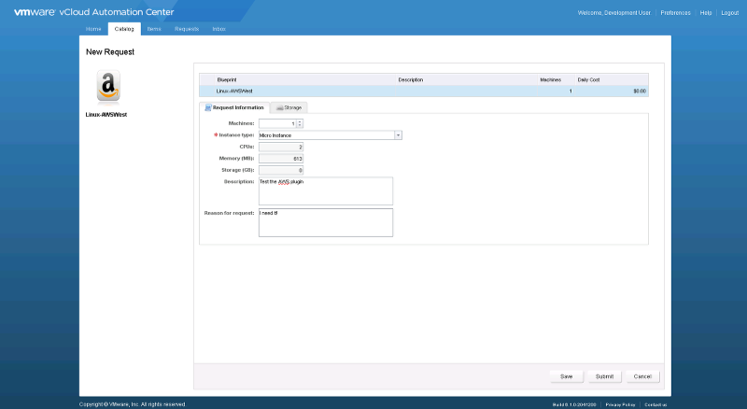Increase the Machines count with up arrow
The width and height of the screenshot is (747, 409).
click(300, 121)
